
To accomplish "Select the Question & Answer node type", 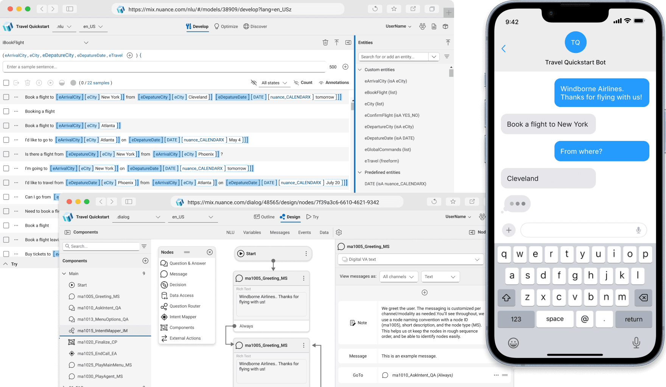I will click(x=184, y=263).
